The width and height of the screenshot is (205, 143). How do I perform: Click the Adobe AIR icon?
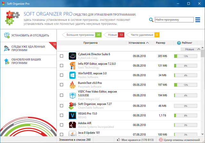[x=72, y=125]
